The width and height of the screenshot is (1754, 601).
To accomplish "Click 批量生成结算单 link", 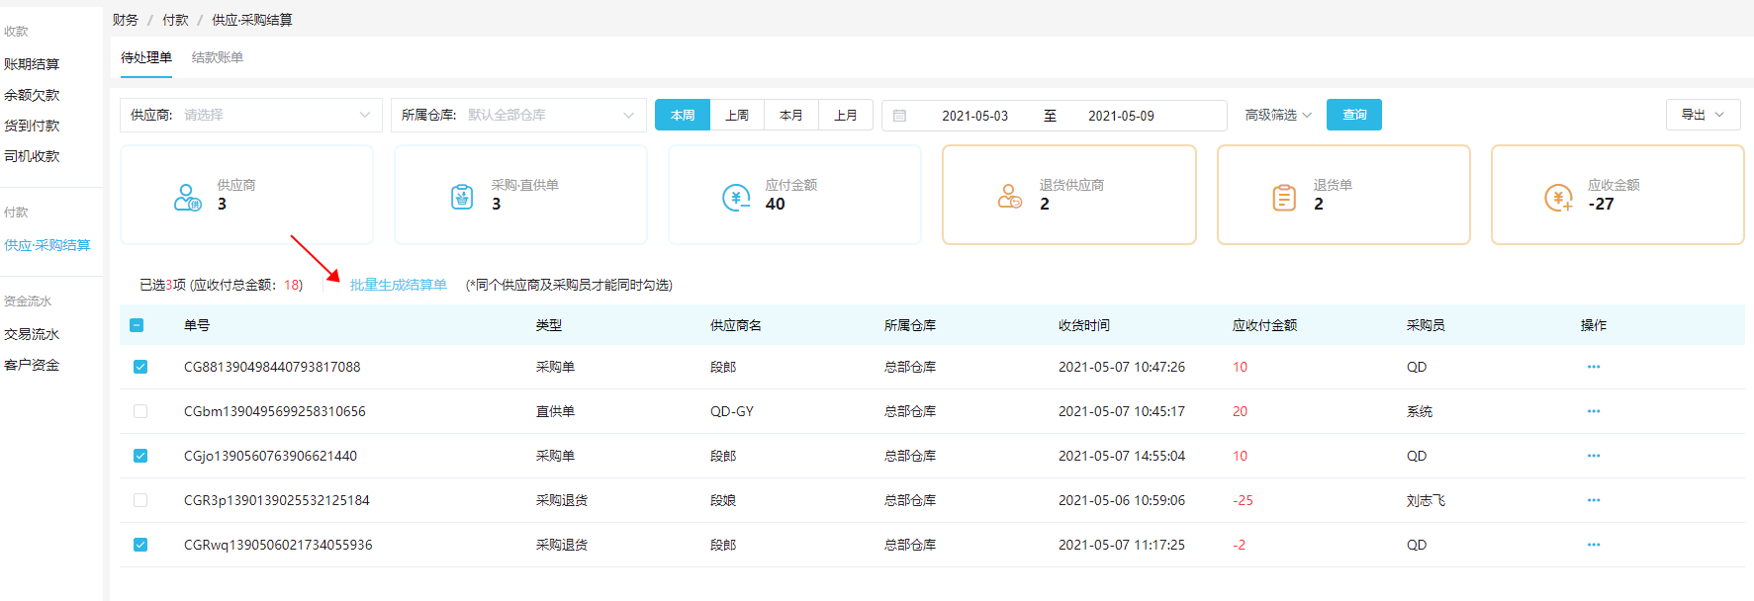I will [398, 285].
